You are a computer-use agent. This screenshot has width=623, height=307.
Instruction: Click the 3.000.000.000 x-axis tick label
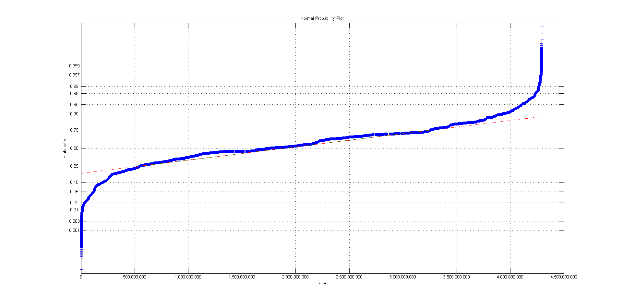[403, 277]
